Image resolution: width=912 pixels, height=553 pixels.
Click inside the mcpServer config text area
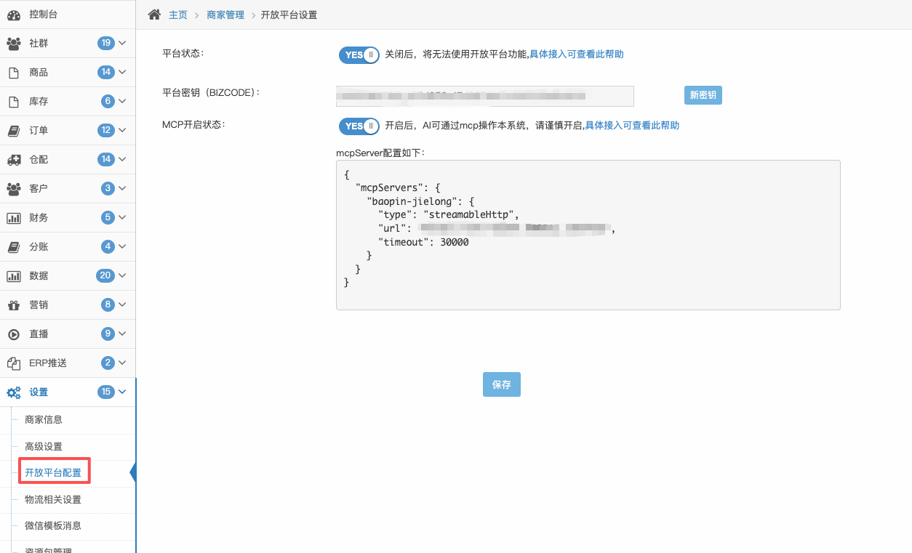(x=588, y=235)
